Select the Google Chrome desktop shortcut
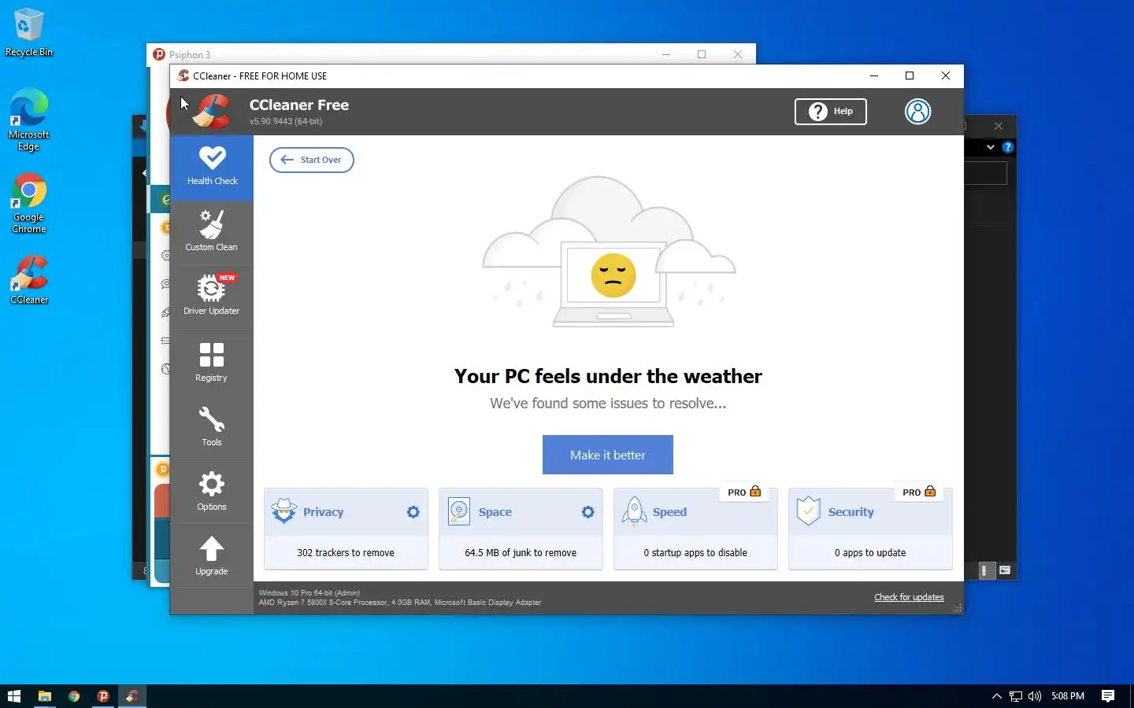 [29, 203]
